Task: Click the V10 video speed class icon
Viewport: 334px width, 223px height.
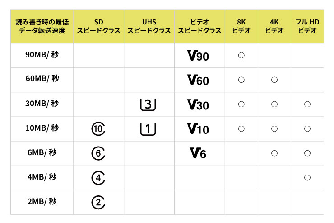Action: 198,129
